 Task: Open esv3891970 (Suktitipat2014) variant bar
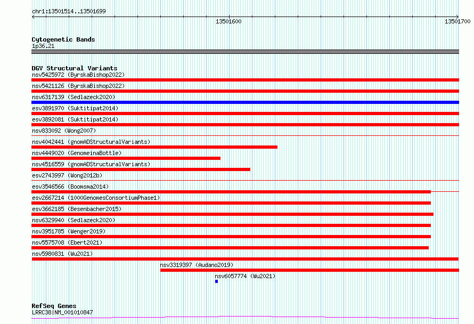[x=245, y=114]
